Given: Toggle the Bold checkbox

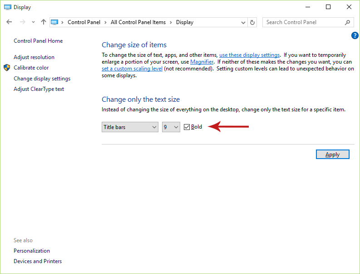Looking at the screenshot, I should [x=187, y=127].
